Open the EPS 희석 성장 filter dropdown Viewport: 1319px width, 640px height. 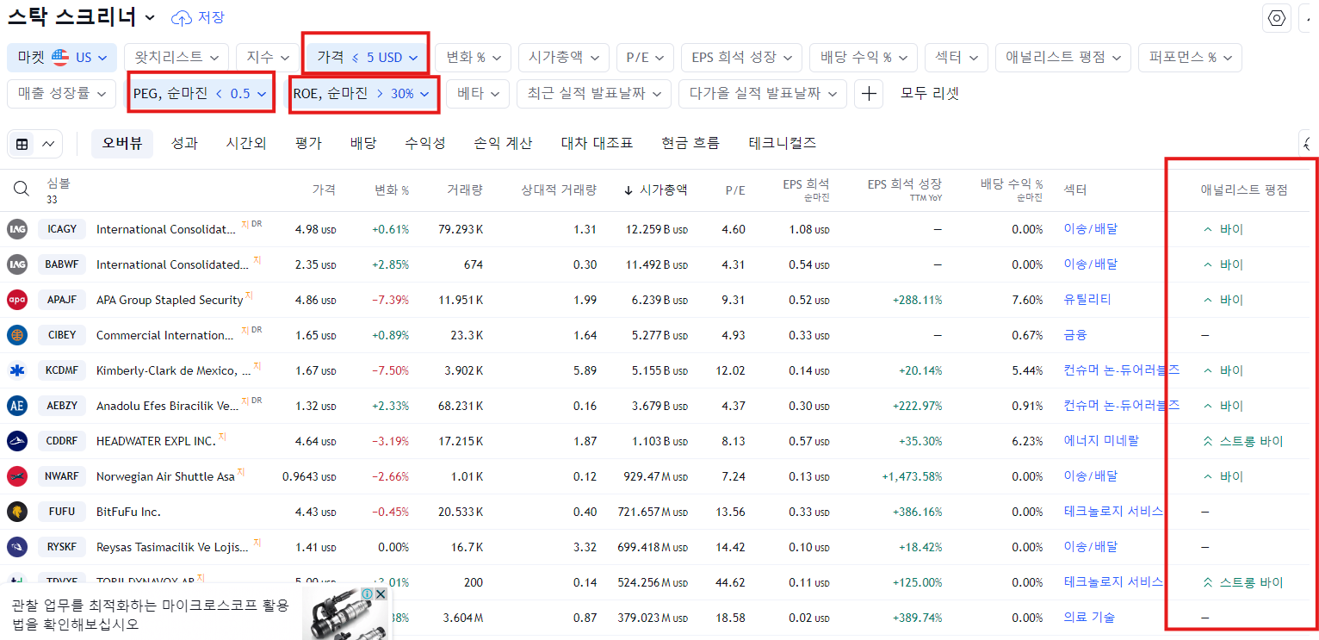[741, 57]
